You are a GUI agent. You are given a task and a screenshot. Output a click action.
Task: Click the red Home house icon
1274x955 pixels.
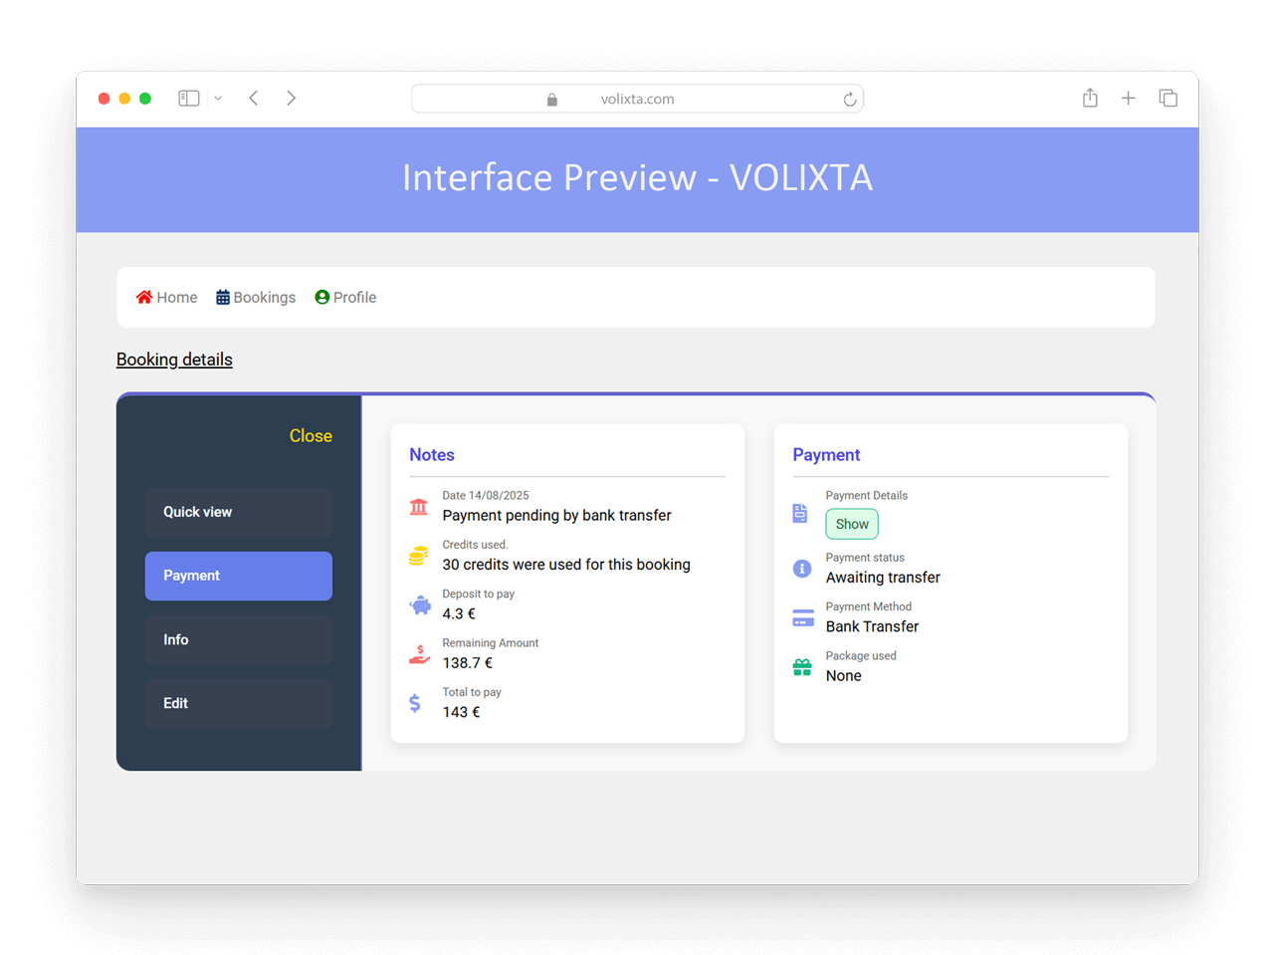(x=144, y=297)
